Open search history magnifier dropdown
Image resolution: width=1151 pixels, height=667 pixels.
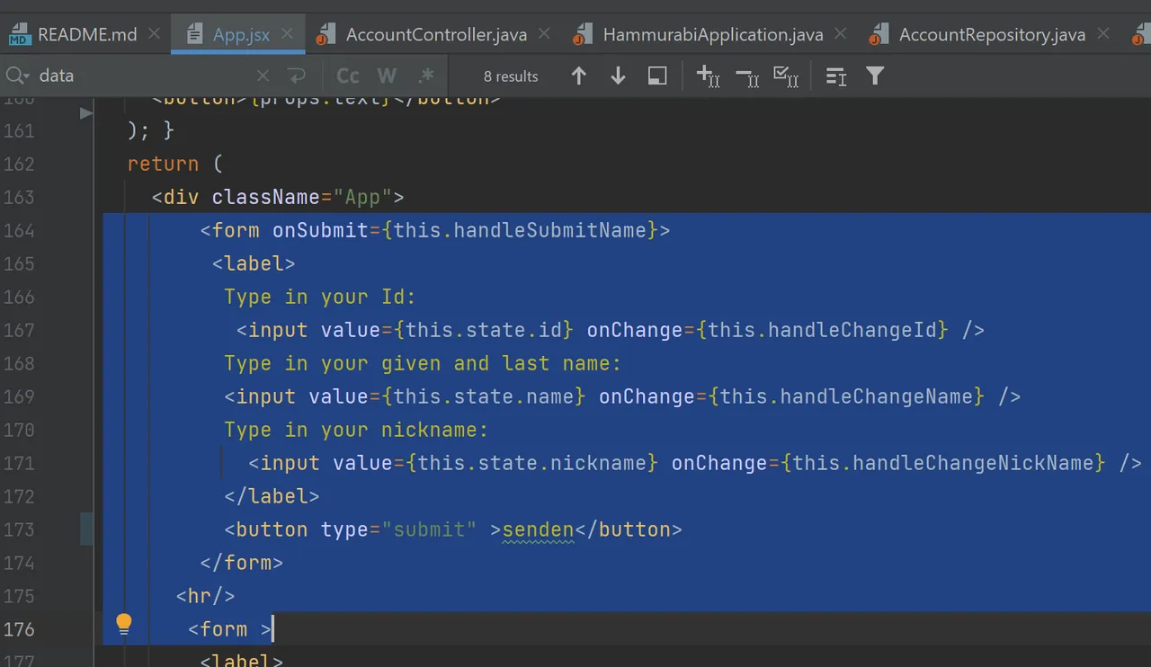17,76
